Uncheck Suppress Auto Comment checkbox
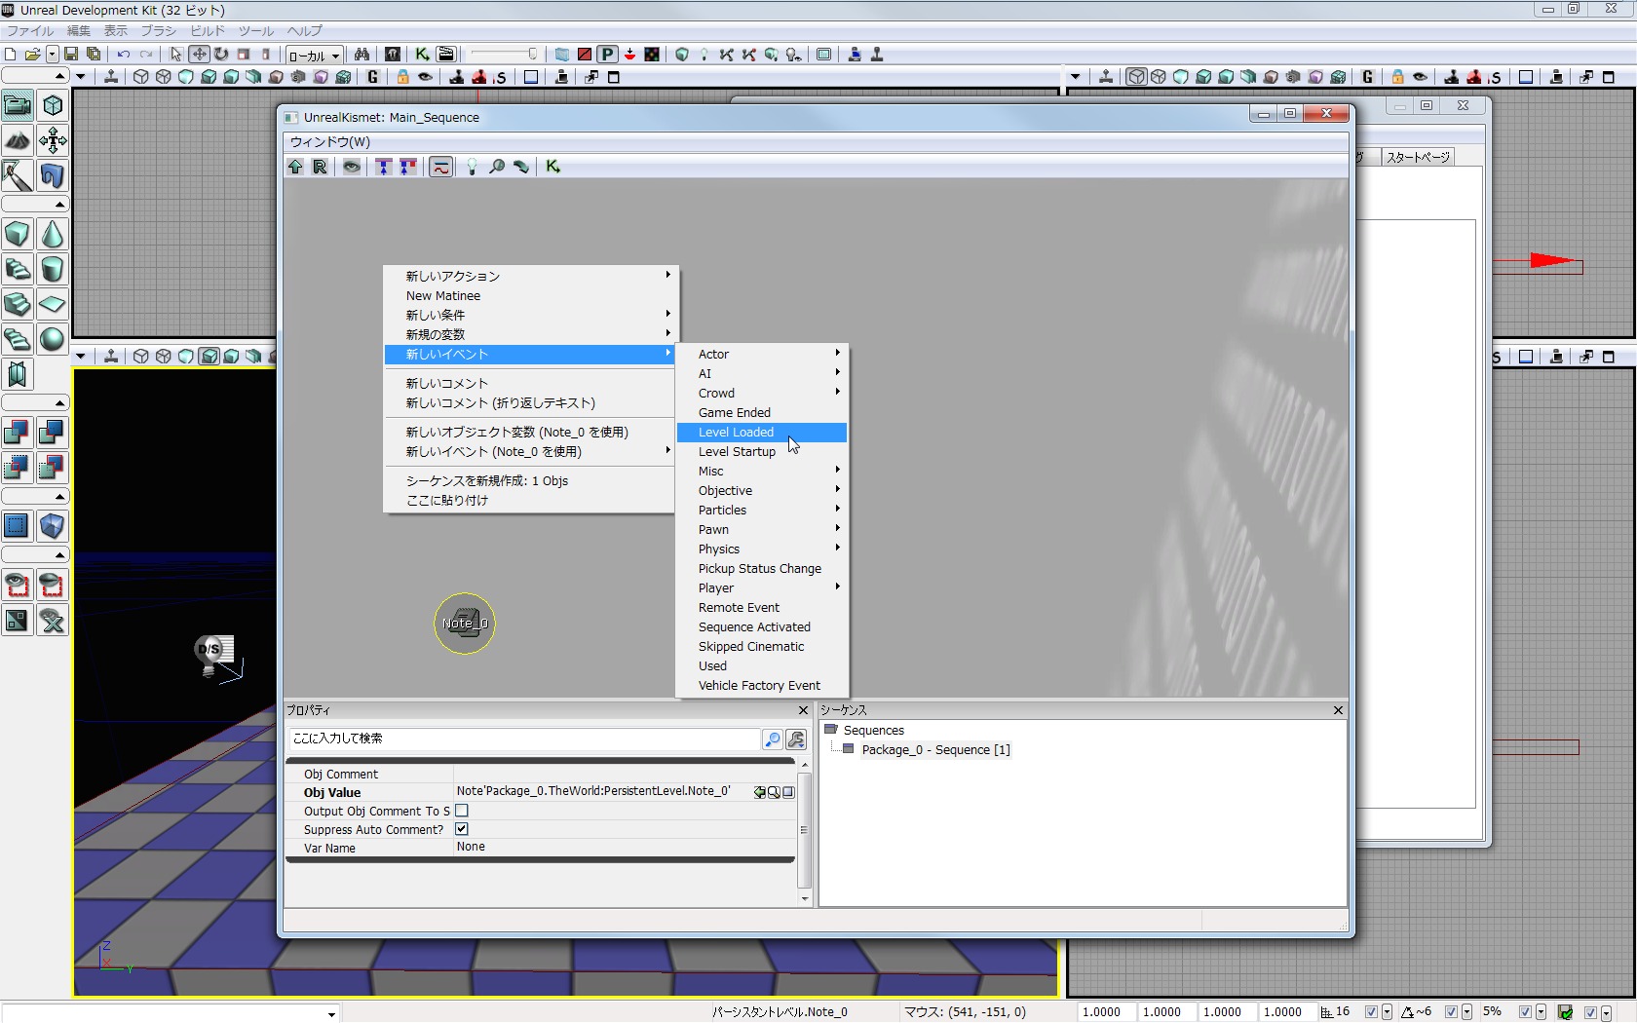Image resolution: width=1637 pixels, height=1023 pixels. (x=462, y=829)
